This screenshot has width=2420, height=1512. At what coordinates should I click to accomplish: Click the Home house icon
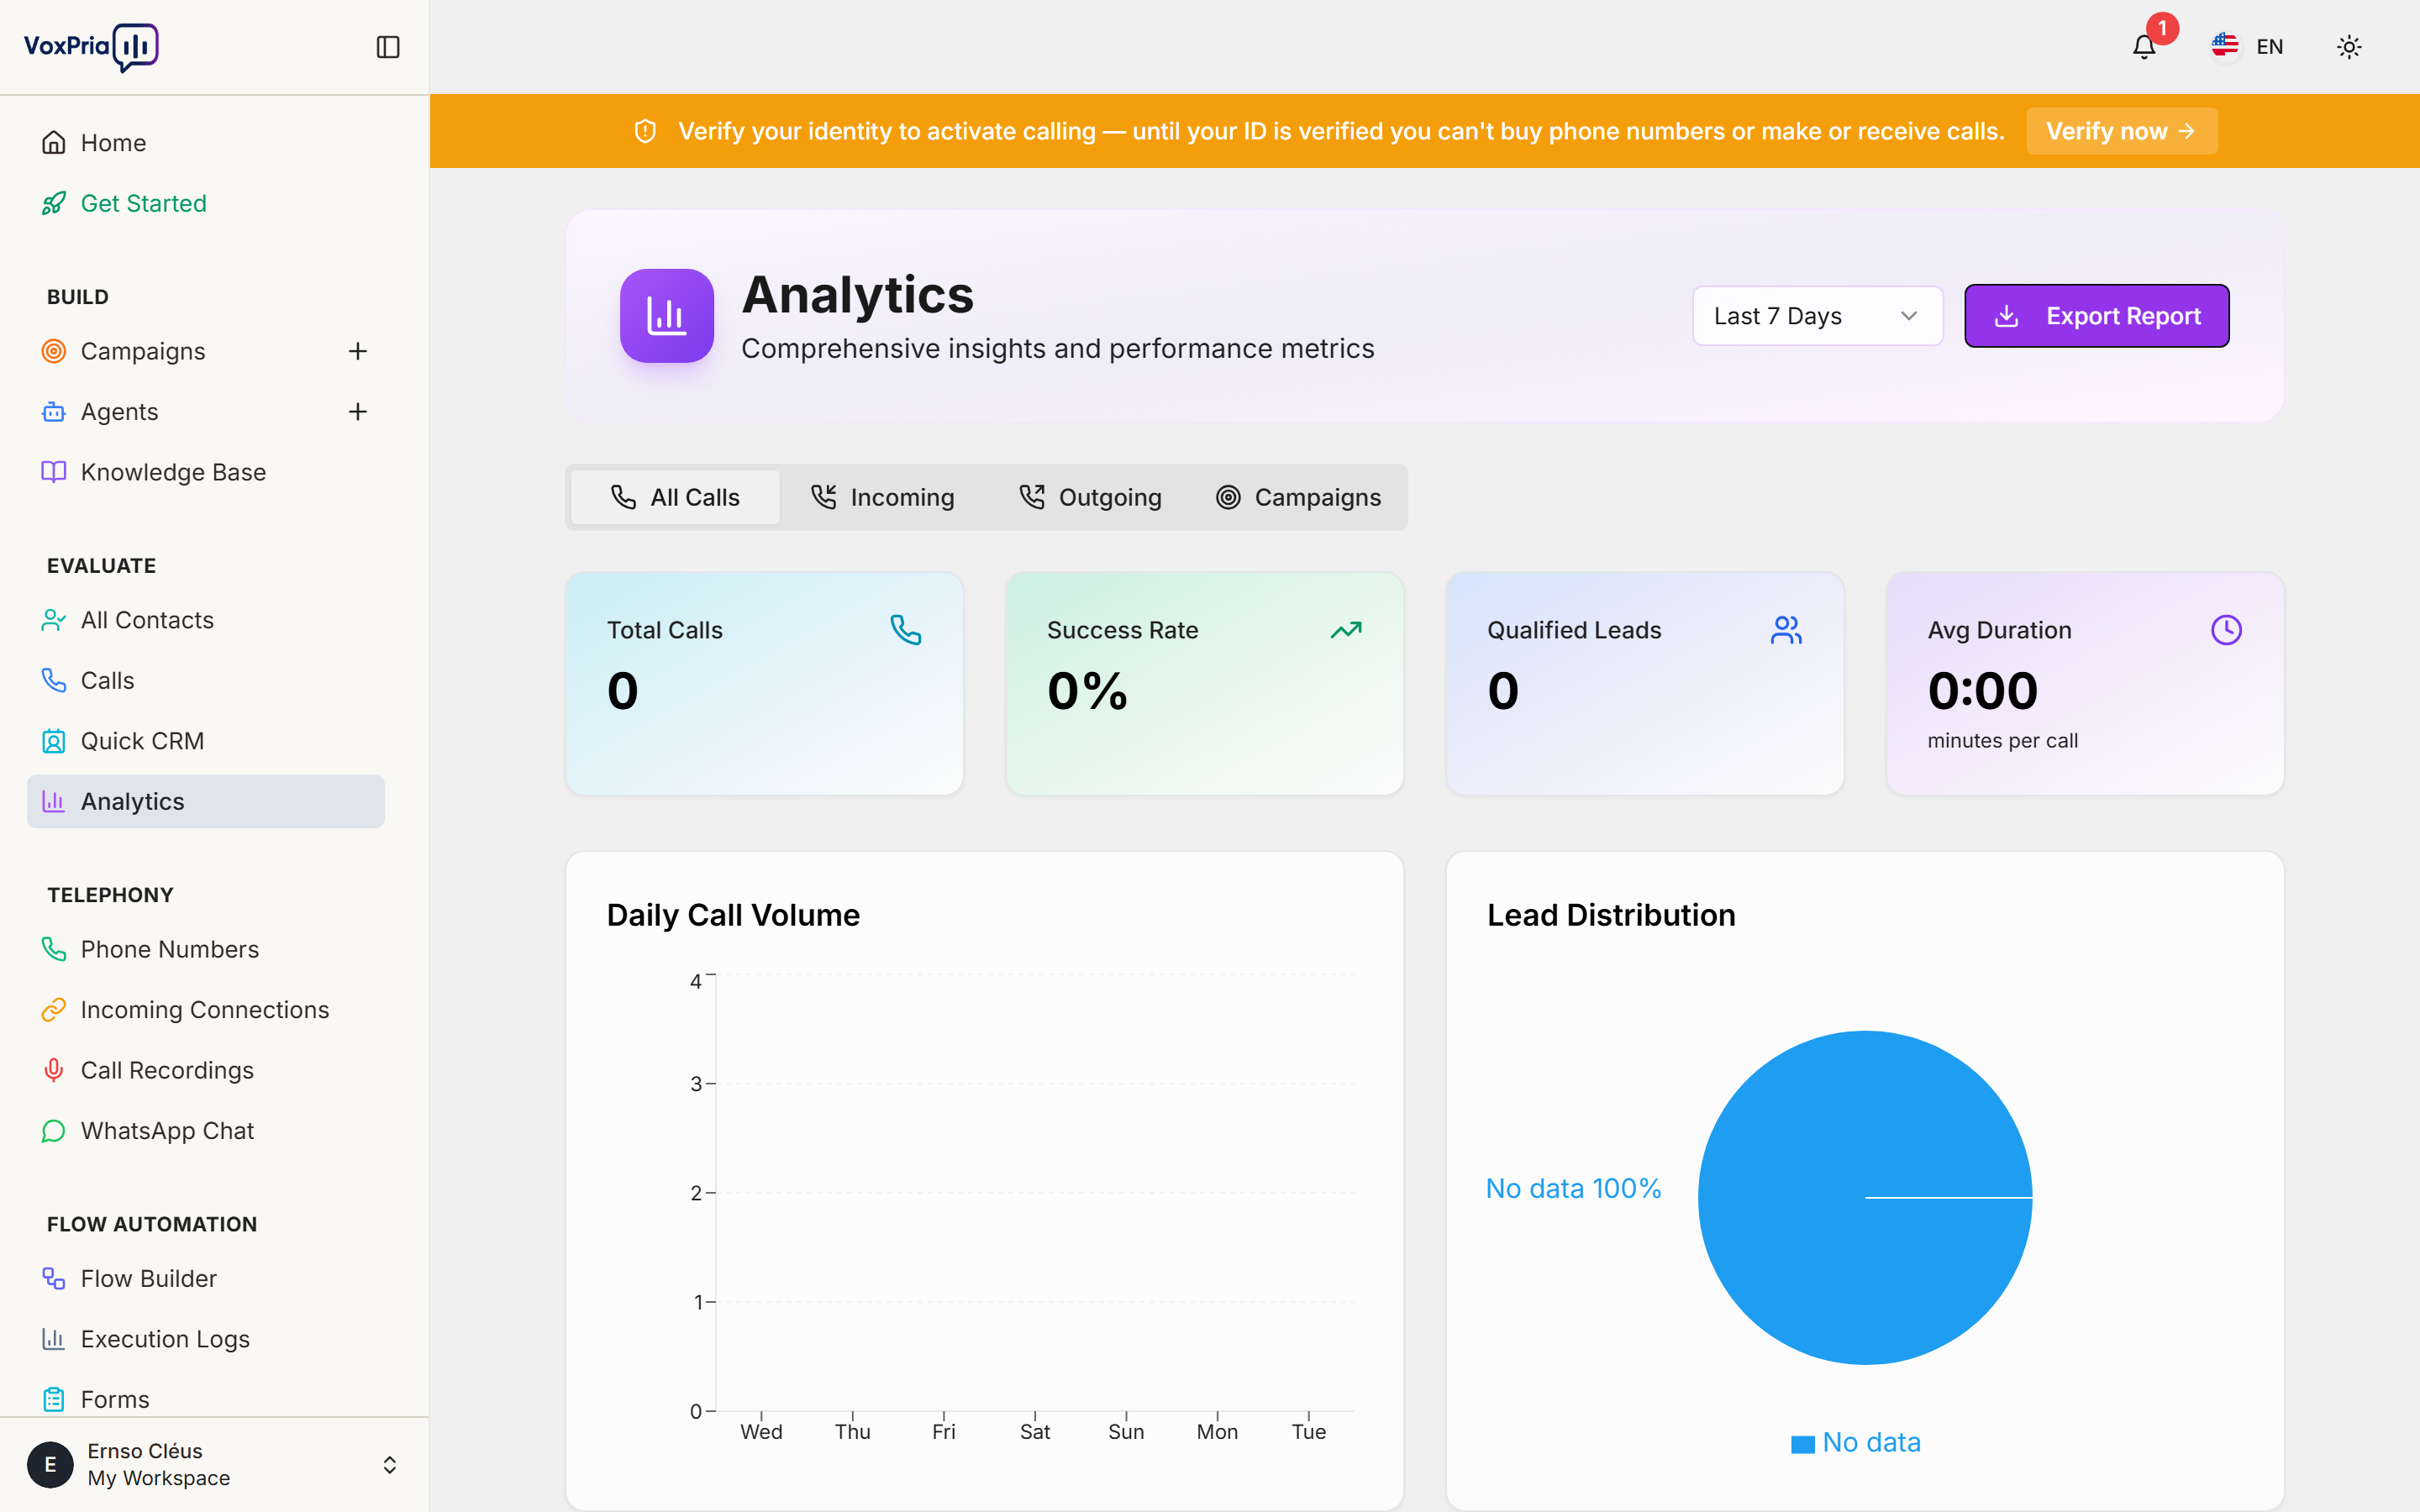click(54, 143)
